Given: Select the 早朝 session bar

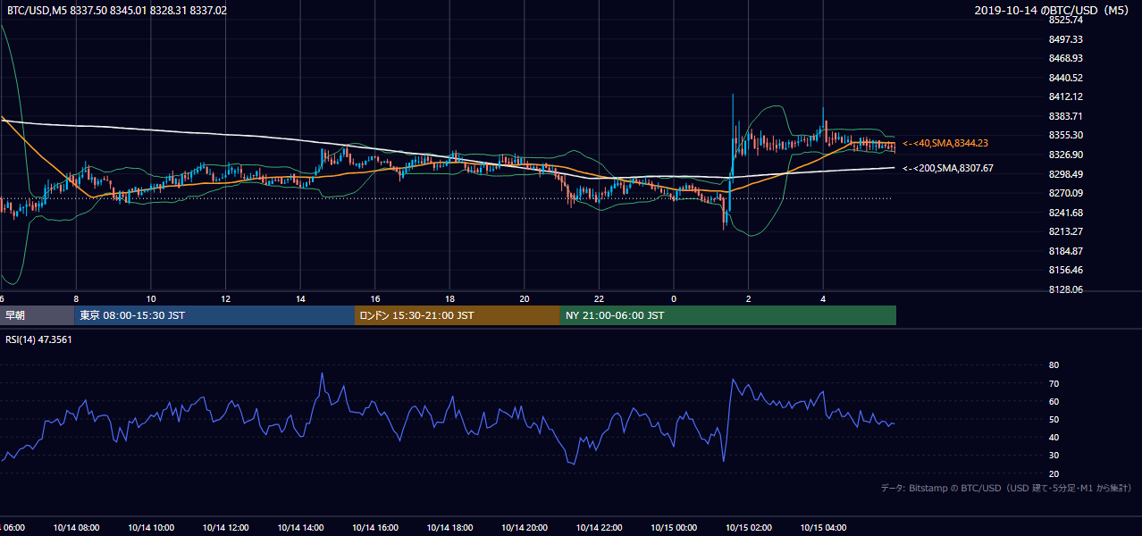Looking at the screenshot, I should [37, 315].
